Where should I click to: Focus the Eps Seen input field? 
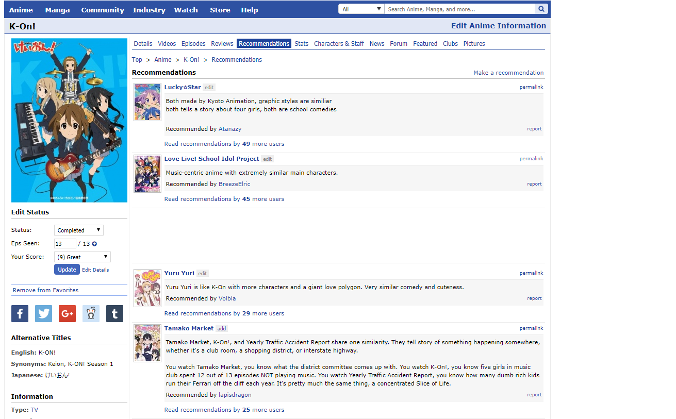click(x=65, y=244)
